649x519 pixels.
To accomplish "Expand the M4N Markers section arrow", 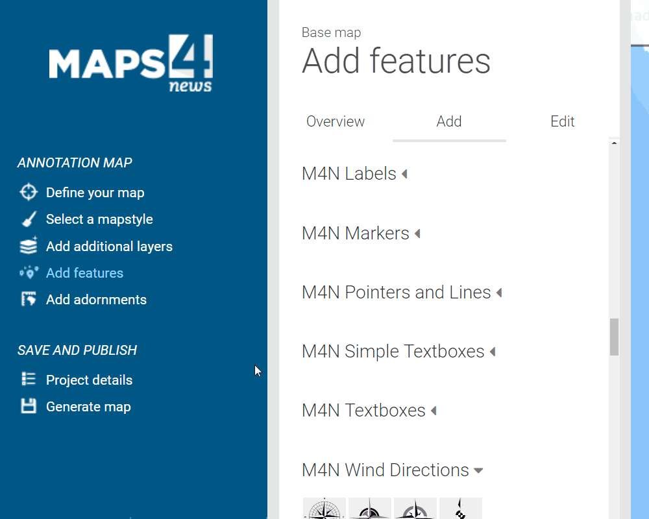I will (417, 234).
